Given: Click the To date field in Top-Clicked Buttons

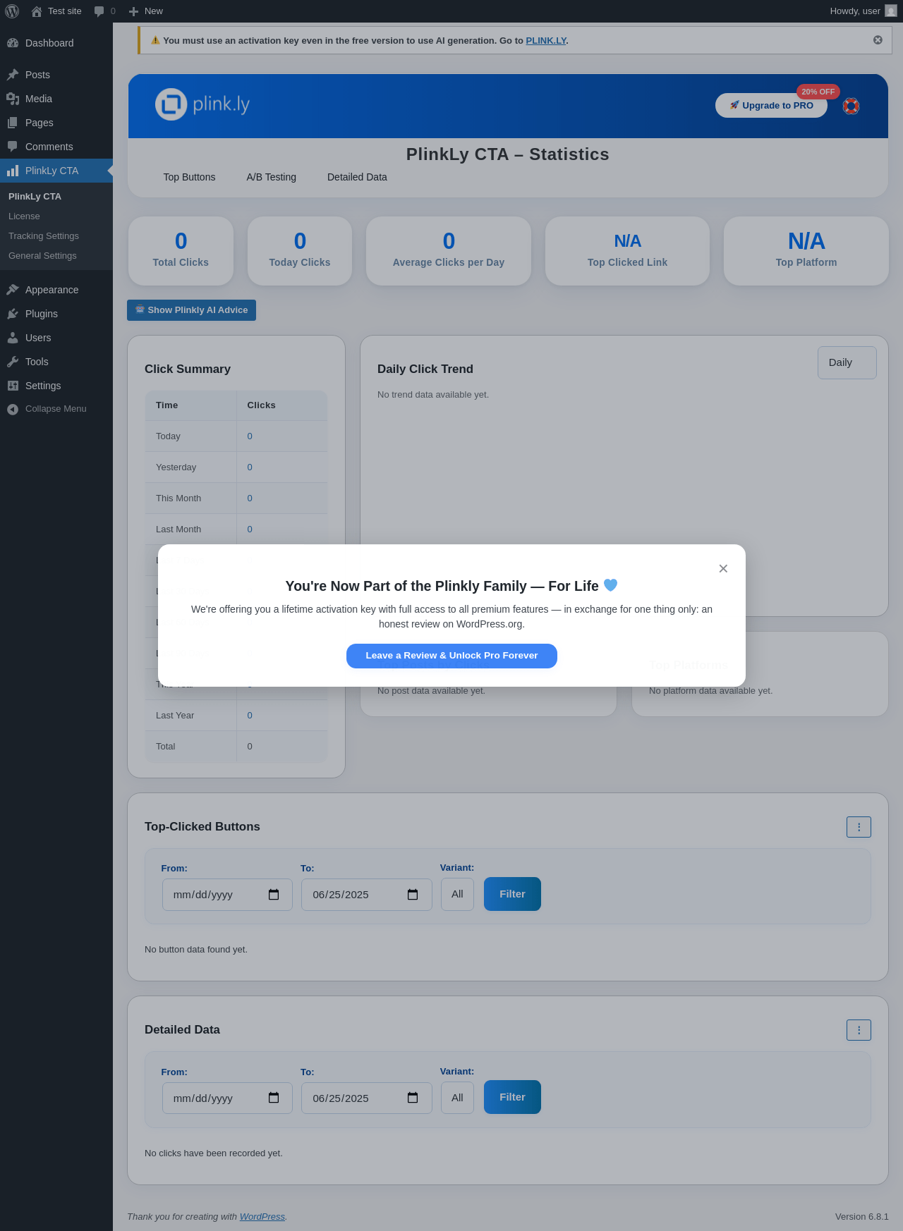Looking at the screenshot, I should click(x=367, y=895).
